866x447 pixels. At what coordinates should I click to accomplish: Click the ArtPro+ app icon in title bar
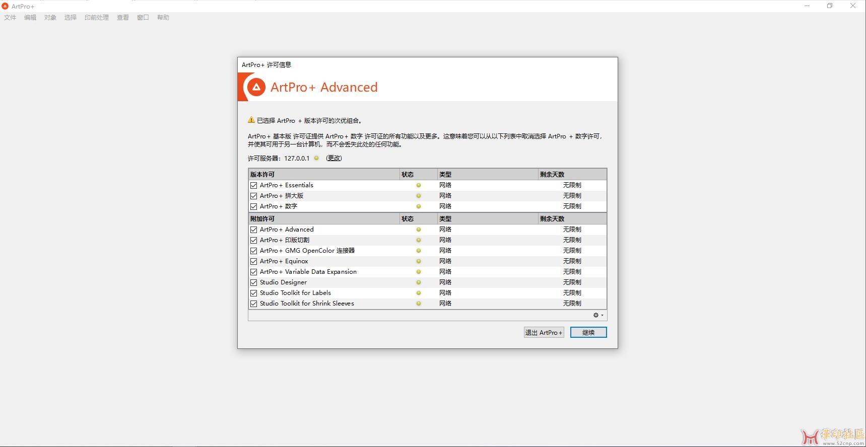click(x=5, y=6)
